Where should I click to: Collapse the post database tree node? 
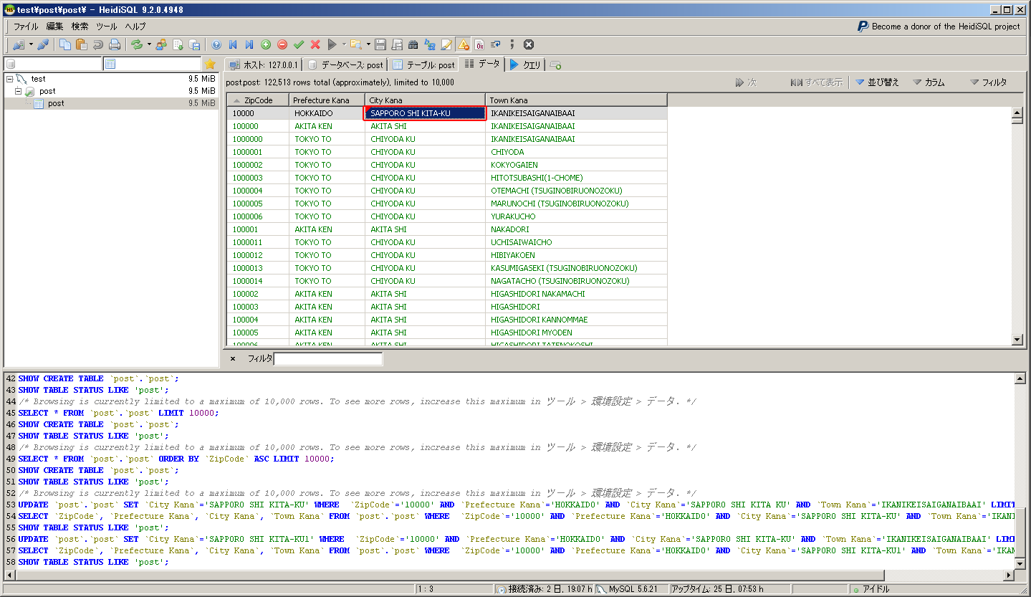[x=19, y=92]
